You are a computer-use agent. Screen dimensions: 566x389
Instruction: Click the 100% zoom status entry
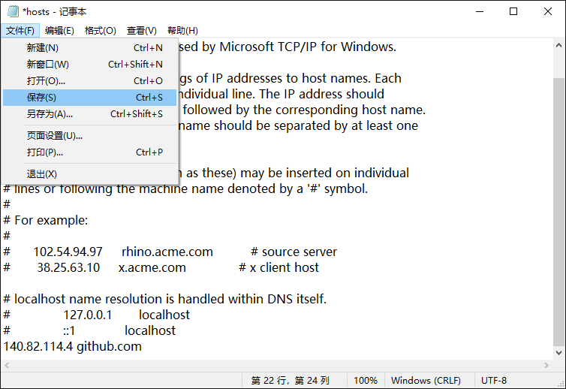tap(366, 381)
